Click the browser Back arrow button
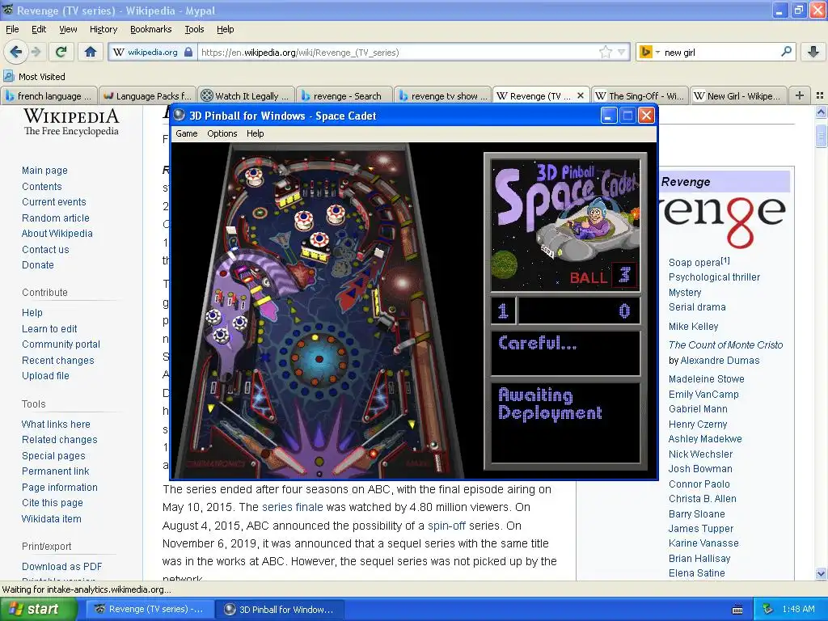The image size is (828, 621). [15, 52]
